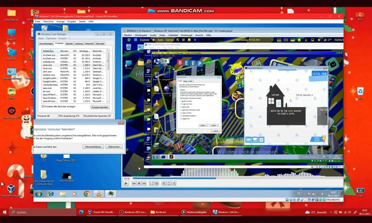Toggle the VLC playlist view
372x223 pixels.
click(x=164, y=183)
